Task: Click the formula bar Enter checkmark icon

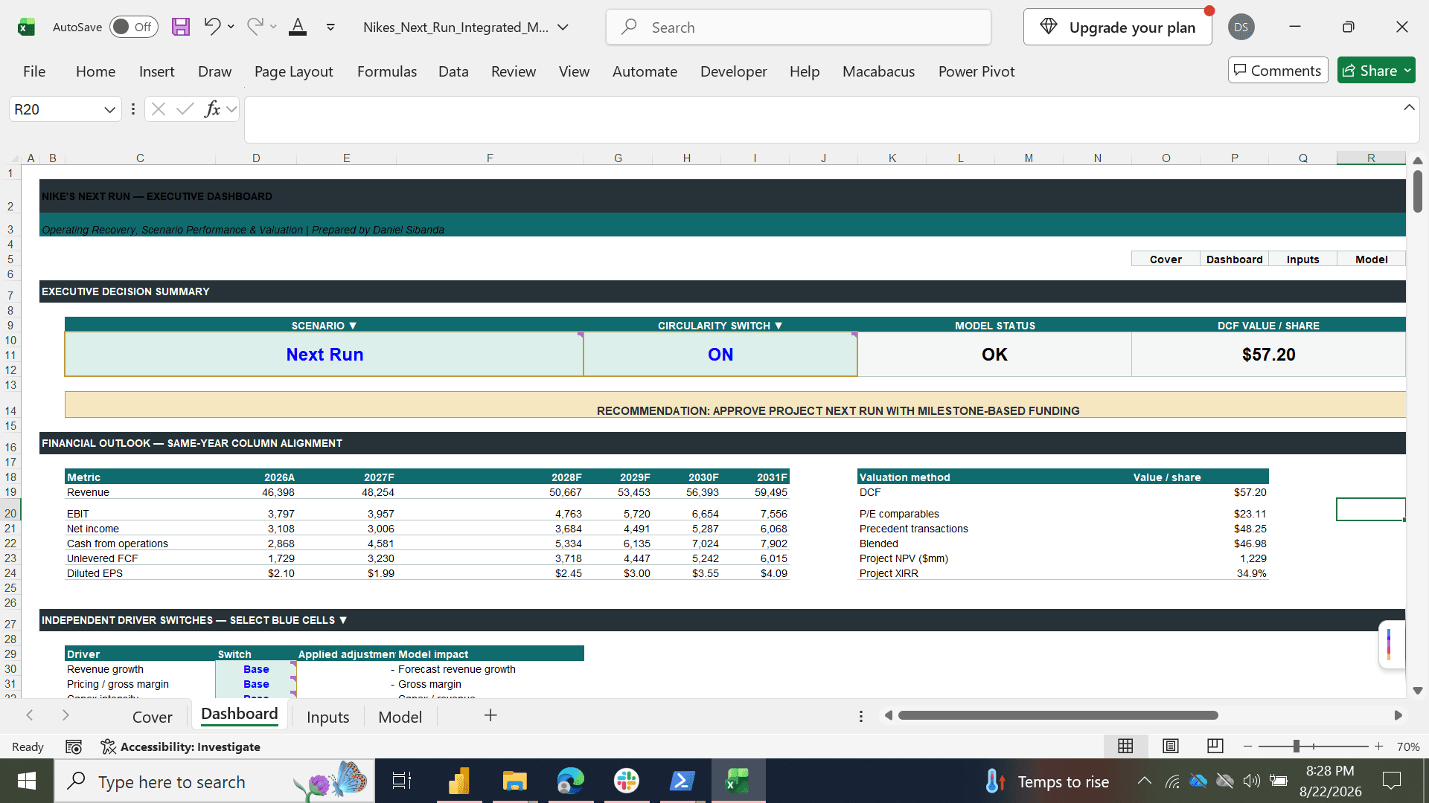Action: [185, 109]
